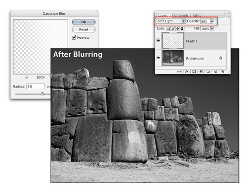This screenshot has height=196, width=249.
Task: Open the Opacity slider arrow
Action: click(212, 21)
